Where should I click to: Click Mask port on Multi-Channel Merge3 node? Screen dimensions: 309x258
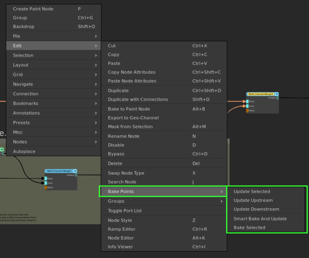tap(247, 111)
